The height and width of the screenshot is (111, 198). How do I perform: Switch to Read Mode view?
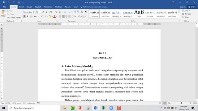coord(160,103)
